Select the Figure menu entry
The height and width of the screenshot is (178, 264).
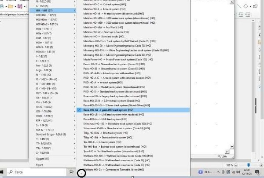[x=40, y=165]
